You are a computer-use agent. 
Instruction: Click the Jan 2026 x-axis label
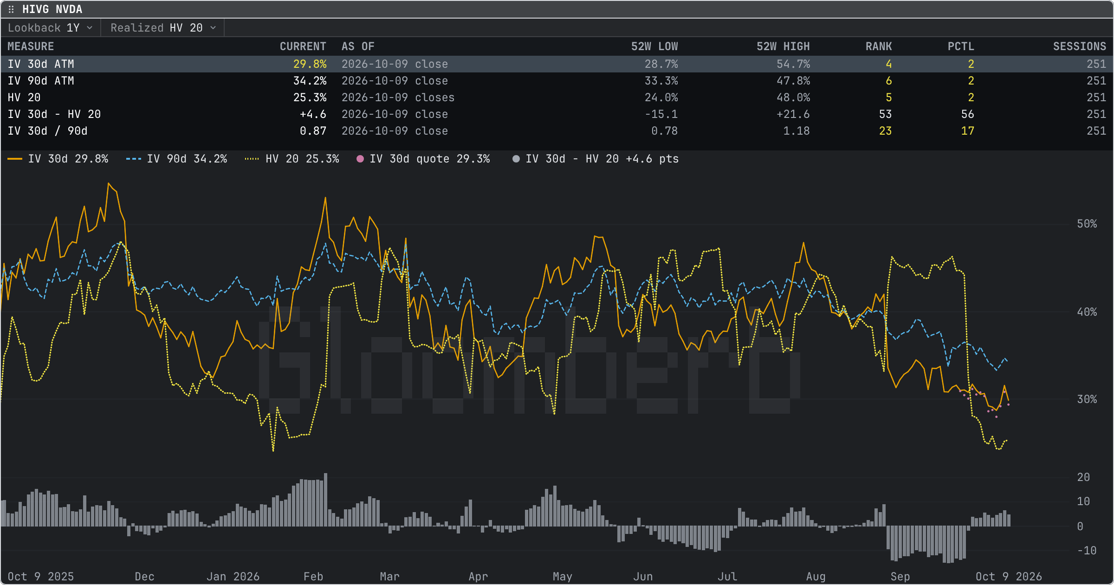click(233, 577)
